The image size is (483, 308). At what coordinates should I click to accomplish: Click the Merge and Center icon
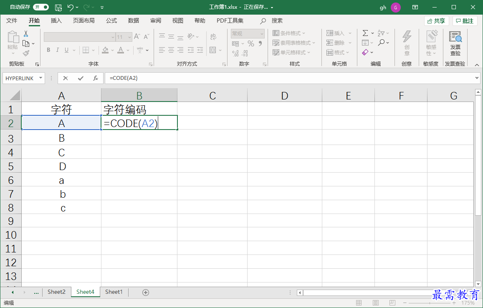(x=212, y=50)
